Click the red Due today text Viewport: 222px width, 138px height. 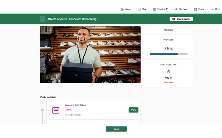168,82
